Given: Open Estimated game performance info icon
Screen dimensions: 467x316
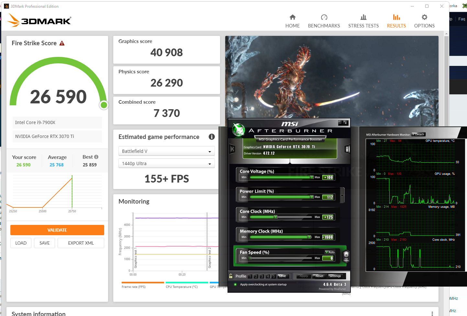Looking at the screenshot, I should tap(212, 137).
